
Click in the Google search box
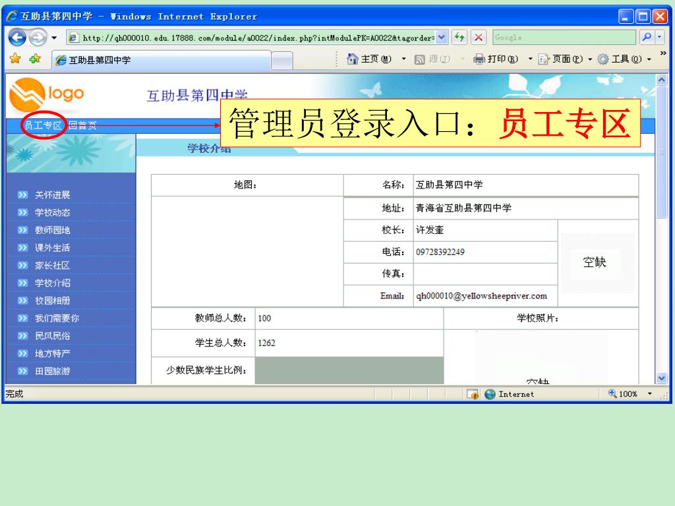point(564,38)
